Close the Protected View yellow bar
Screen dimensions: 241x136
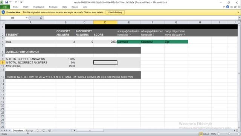tap(238, 12)
